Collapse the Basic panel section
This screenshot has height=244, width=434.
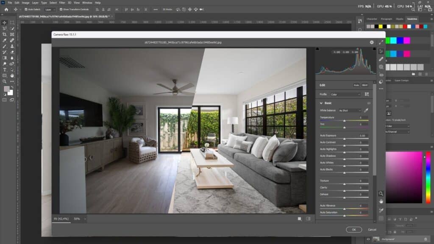click(x=321, y=103)
